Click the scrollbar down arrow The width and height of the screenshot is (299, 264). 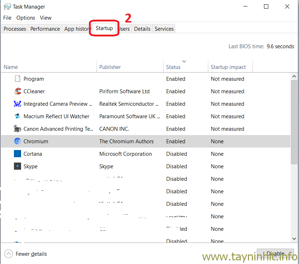point(294,239)
